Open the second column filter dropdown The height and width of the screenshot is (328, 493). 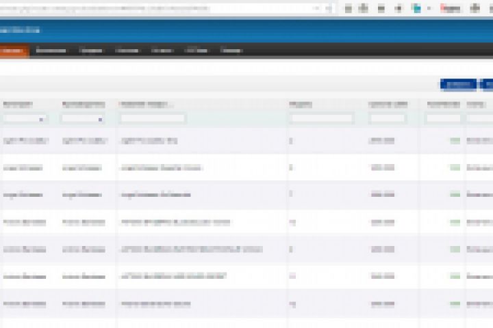pyautogui.click(x=83, y=119)
